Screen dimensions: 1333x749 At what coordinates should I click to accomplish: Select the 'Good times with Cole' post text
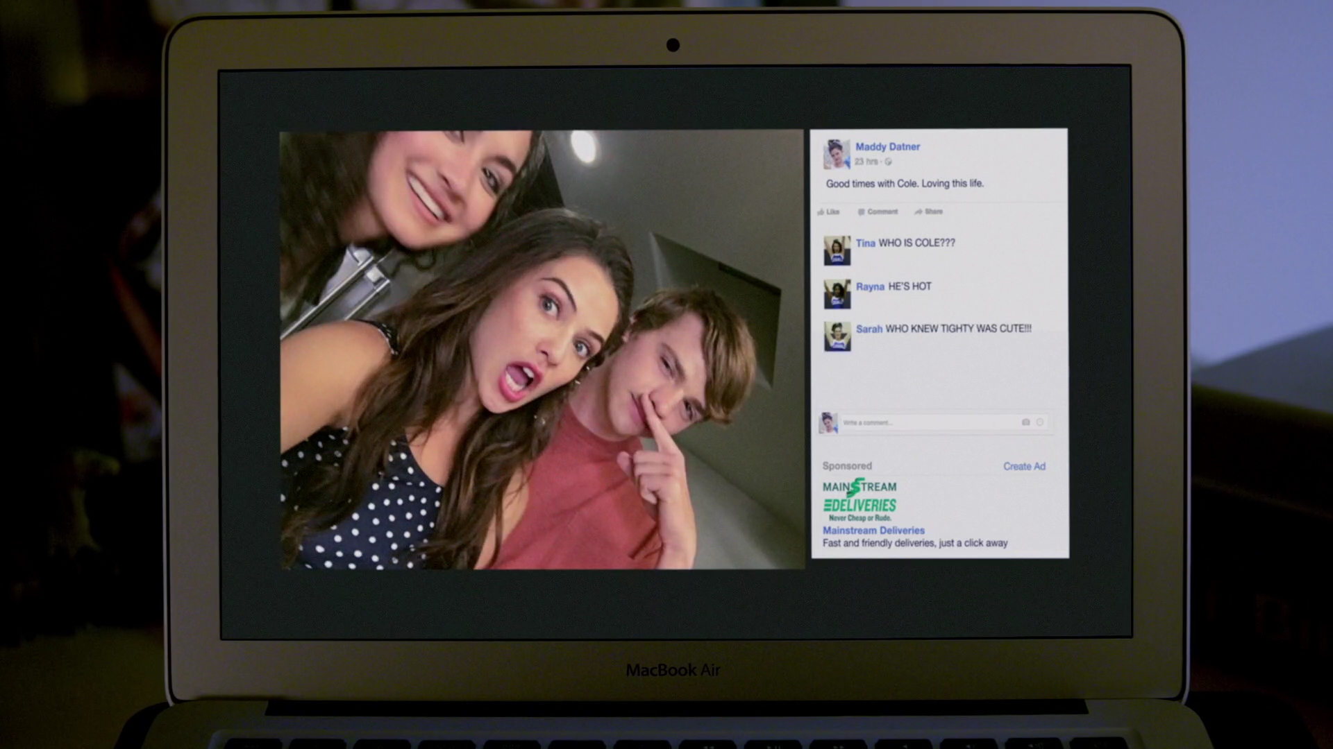pos(905,183)
